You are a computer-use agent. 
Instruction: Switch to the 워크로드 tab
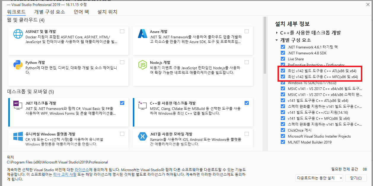tap(16, 12)
